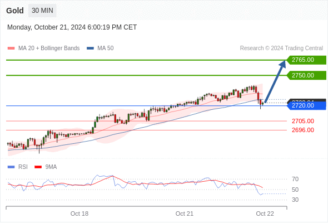Click the 9MA red legend swatch
Image resolution: width=328 pixels, height=223 pixels.
pyautogui.click(x=38, y=167)
